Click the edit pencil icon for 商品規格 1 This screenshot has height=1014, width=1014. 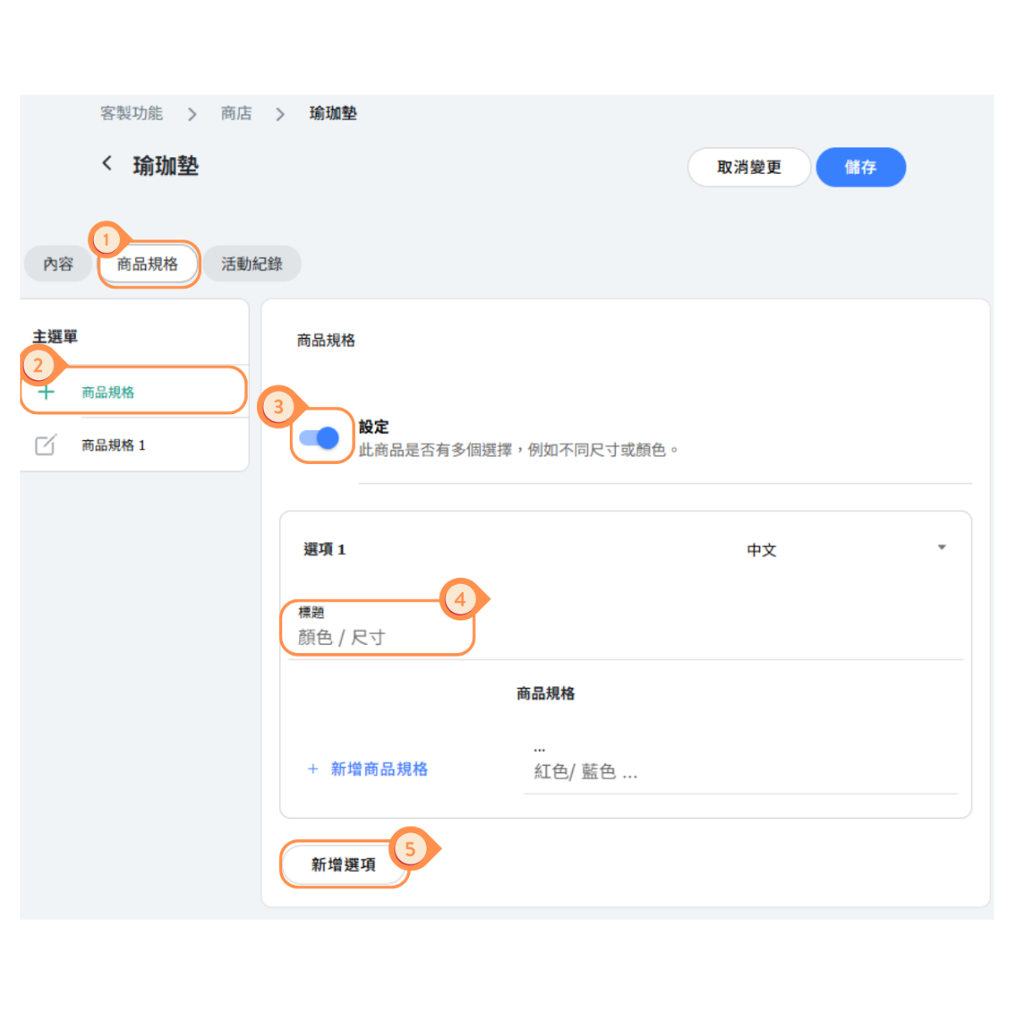(46, 445)
